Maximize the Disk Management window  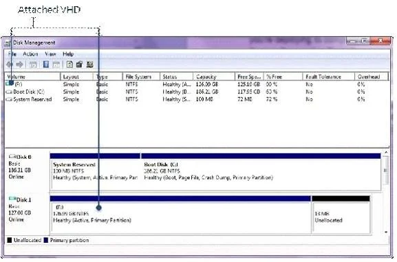(x=364, y=41)
